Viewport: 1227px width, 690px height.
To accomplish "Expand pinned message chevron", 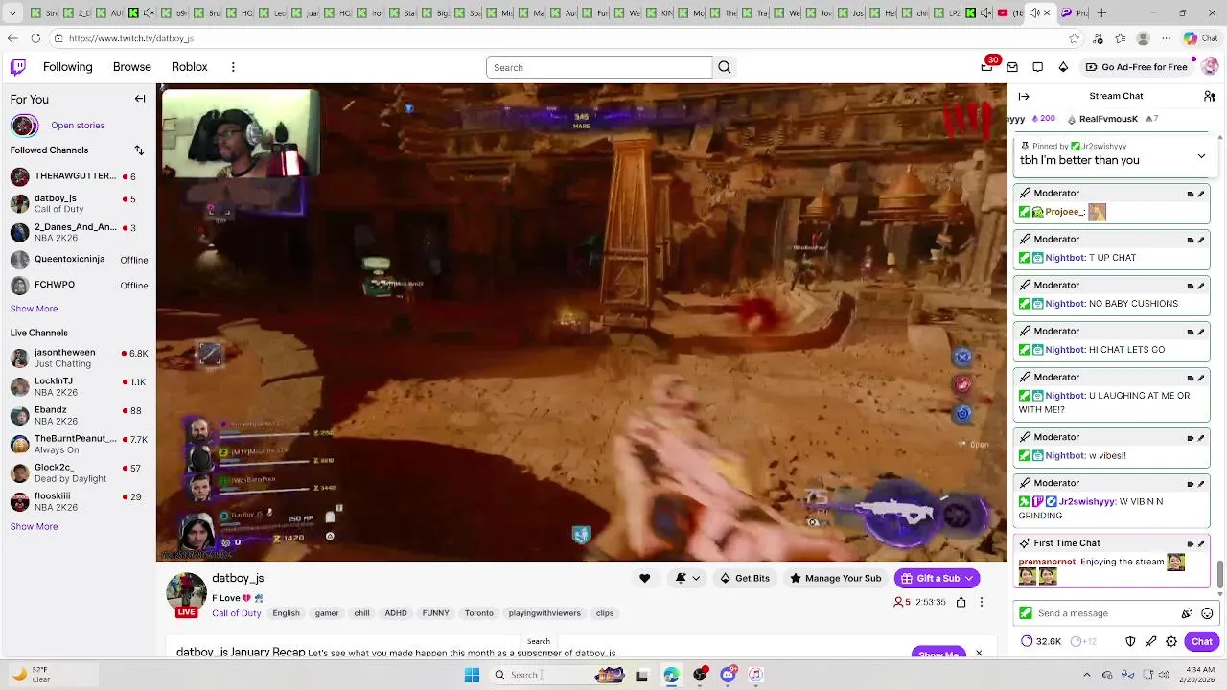I will coord(1201,156).
